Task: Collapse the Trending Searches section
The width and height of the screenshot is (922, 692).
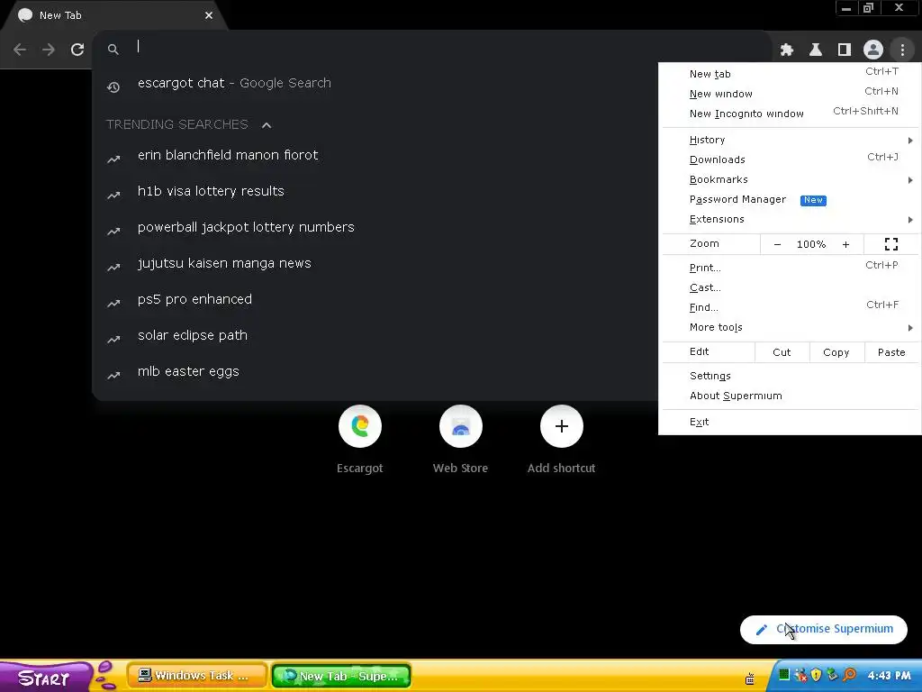Action: 267,124
